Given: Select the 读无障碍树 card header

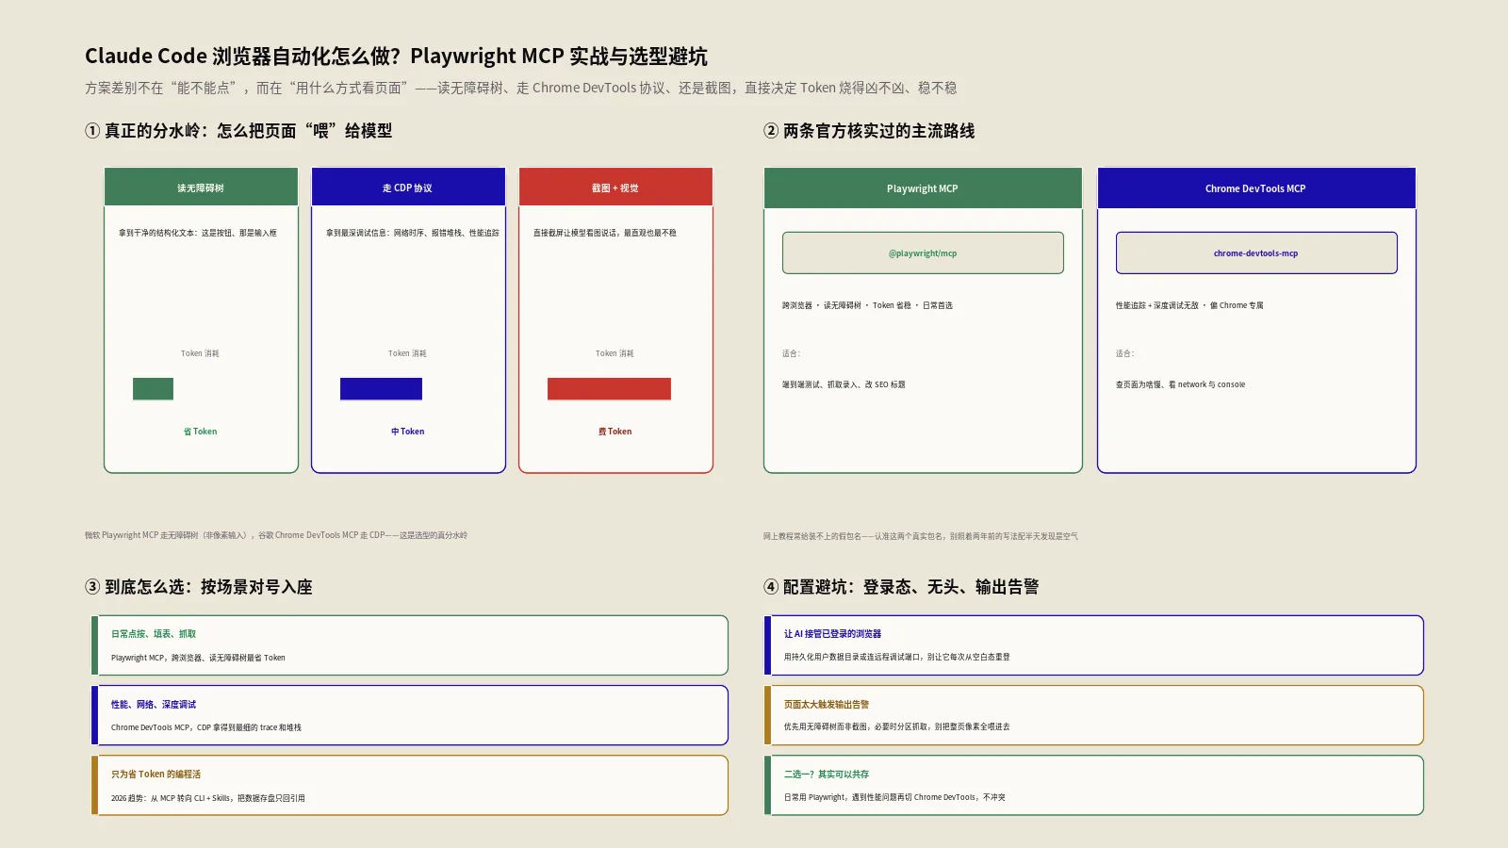Looking at the screenshot, I should pyautogui.click(x=201, y=188).
